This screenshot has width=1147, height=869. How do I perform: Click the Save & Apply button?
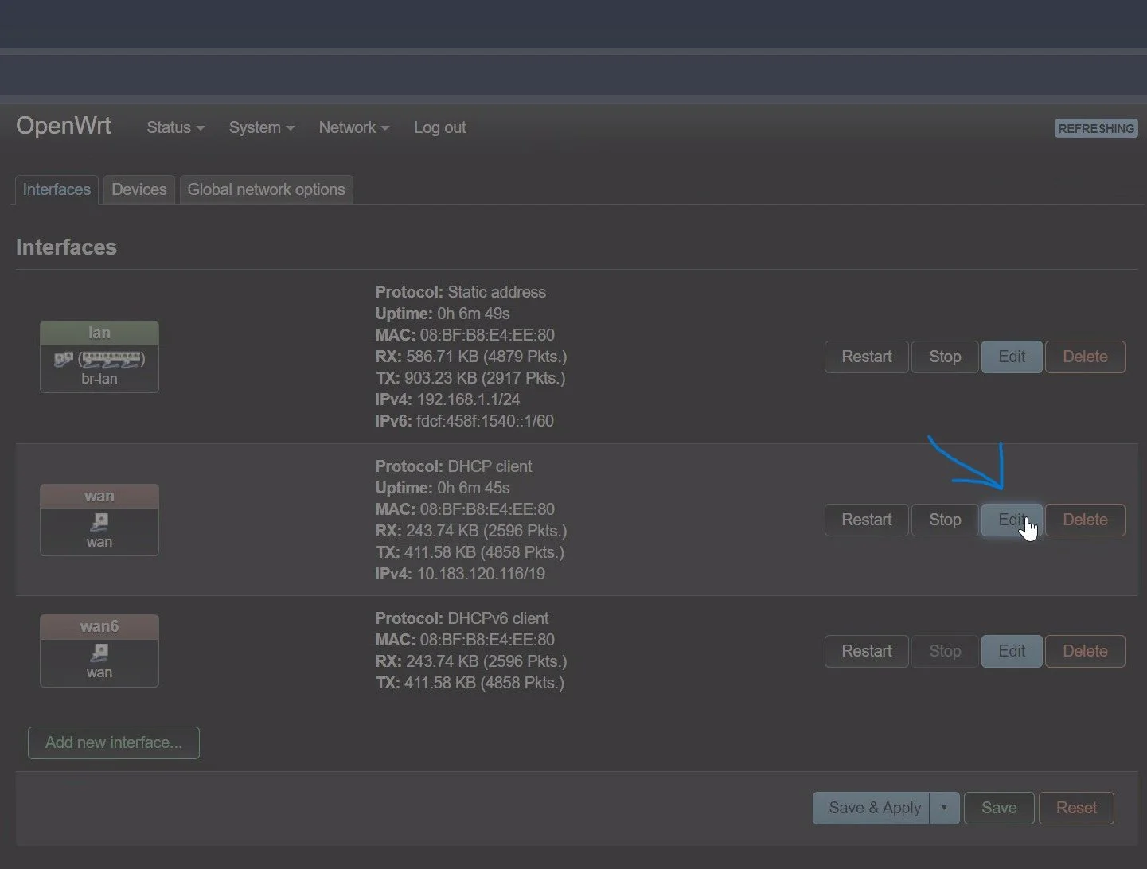pyautogui.click(x=872, y=808)
